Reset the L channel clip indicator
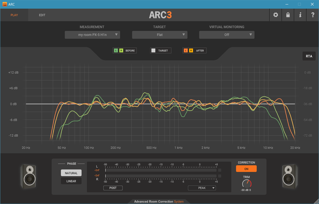Screen dimensions: 319x204 point(220,170)
